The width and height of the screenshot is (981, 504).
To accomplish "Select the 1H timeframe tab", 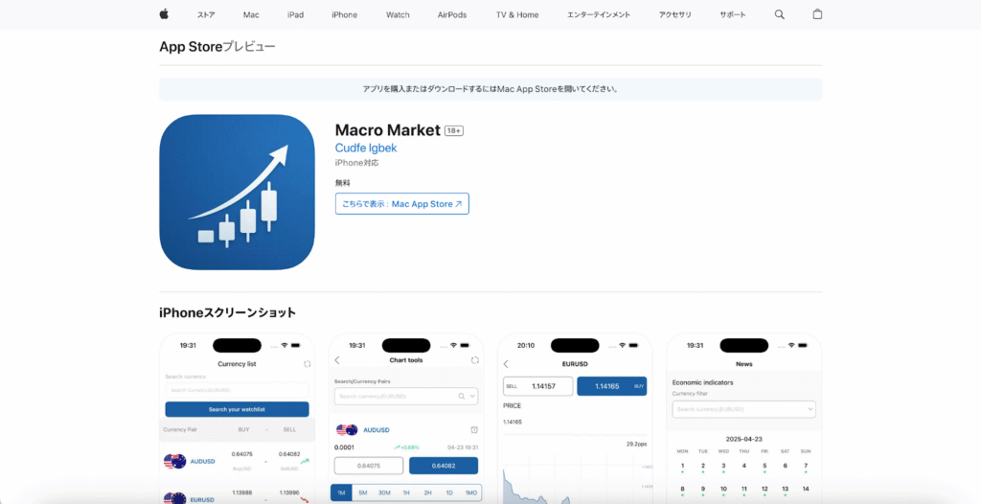I will [x=406, y=493].
